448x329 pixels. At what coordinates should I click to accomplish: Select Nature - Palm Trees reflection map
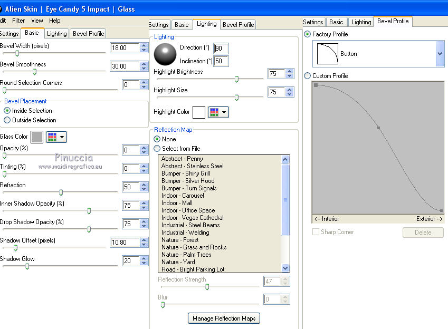(186, 255)
